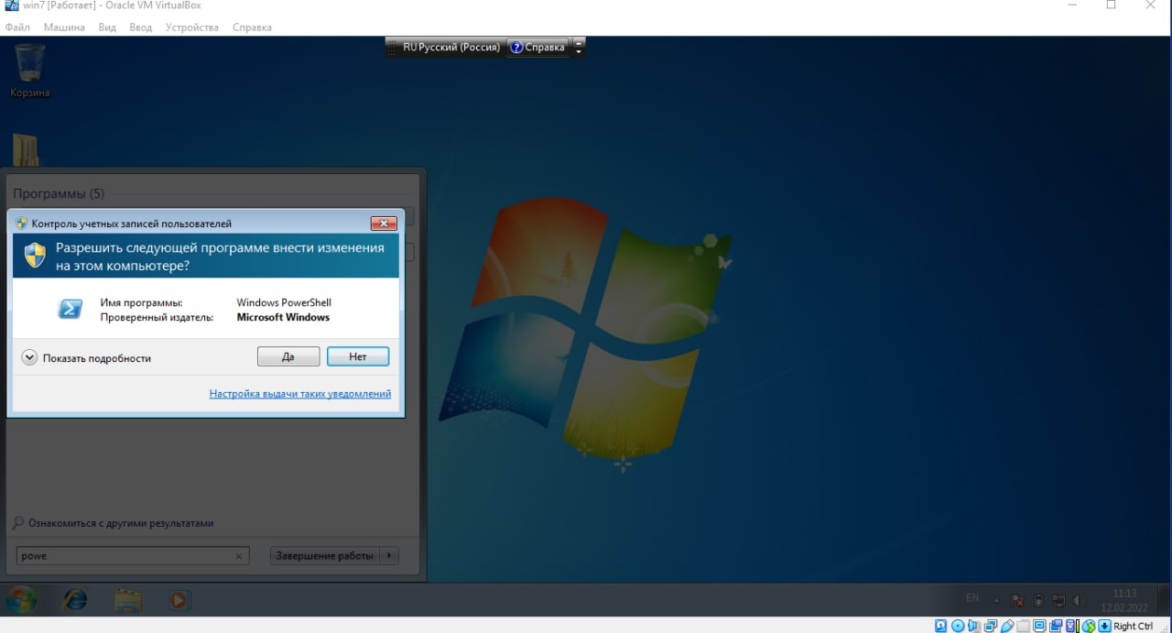Screen dimensions: 1172x633
Task: Launch Internet Explorer from the taskbar
Action: tap(74, 600)
